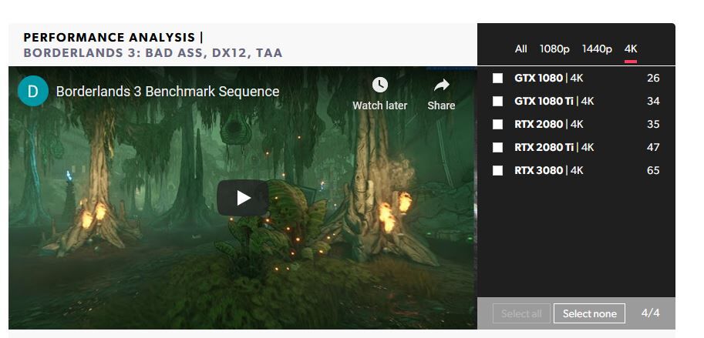Open the Borderlands 3 Benchmark Sequence title link

tap(167, 92)
